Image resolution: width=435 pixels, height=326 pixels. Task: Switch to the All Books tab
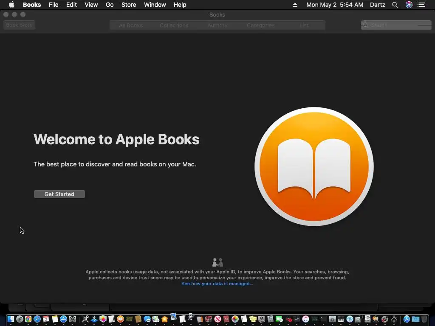131,25
